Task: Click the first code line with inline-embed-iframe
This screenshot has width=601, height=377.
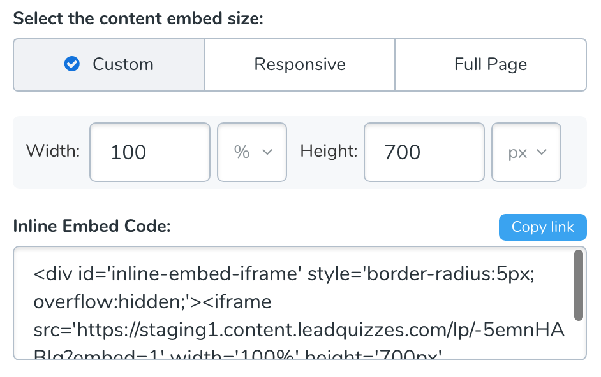Action: tap(284, 274)
